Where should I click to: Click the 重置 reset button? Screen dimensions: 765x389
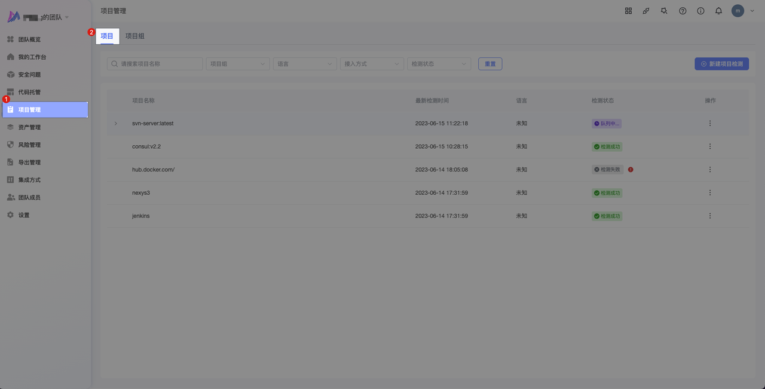(x=490, y=64)
